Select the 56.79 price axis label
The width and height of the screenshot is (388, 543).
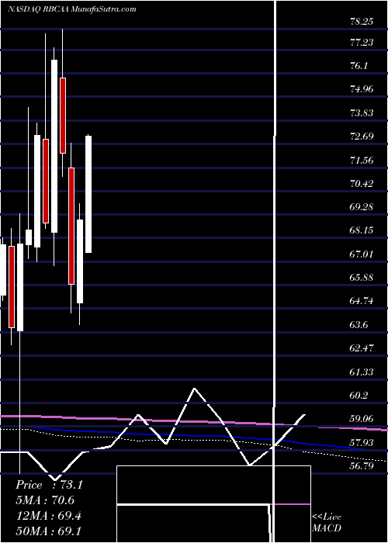coord(362,465)
